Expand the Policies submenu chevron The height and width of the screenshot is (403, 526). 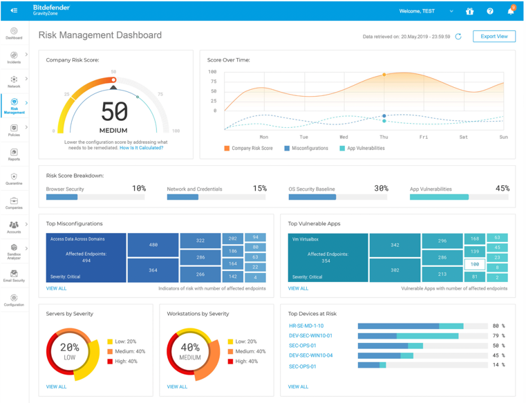[x=26, y=127]
